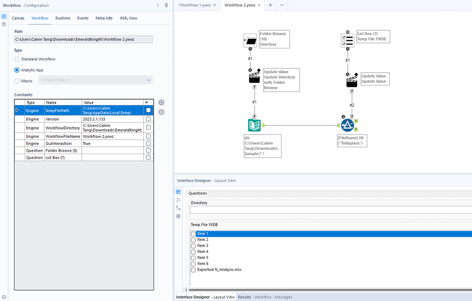Open Interface Designer properties gear icon
This screenshot has height=301, width=472.
178,216
